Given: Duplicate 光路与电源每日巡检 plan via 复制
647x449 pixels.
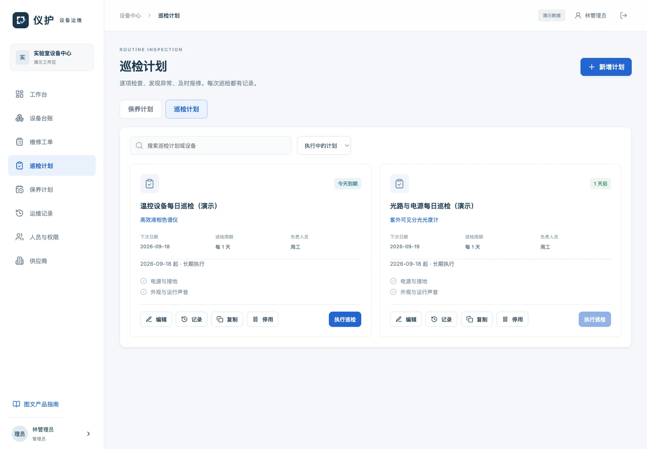Looking at the screenshot, I should 477,319.
